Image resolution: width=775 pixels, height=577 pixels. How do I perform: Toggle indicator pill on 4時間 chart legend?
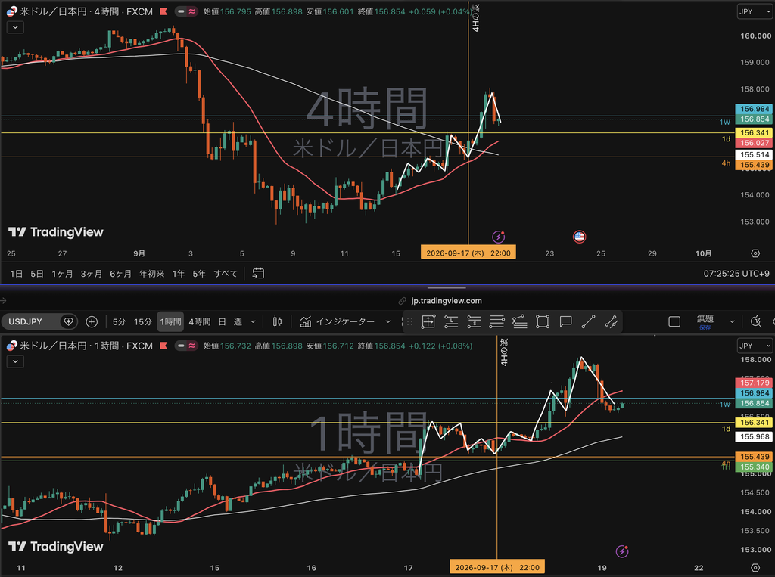tap(186, 11)
